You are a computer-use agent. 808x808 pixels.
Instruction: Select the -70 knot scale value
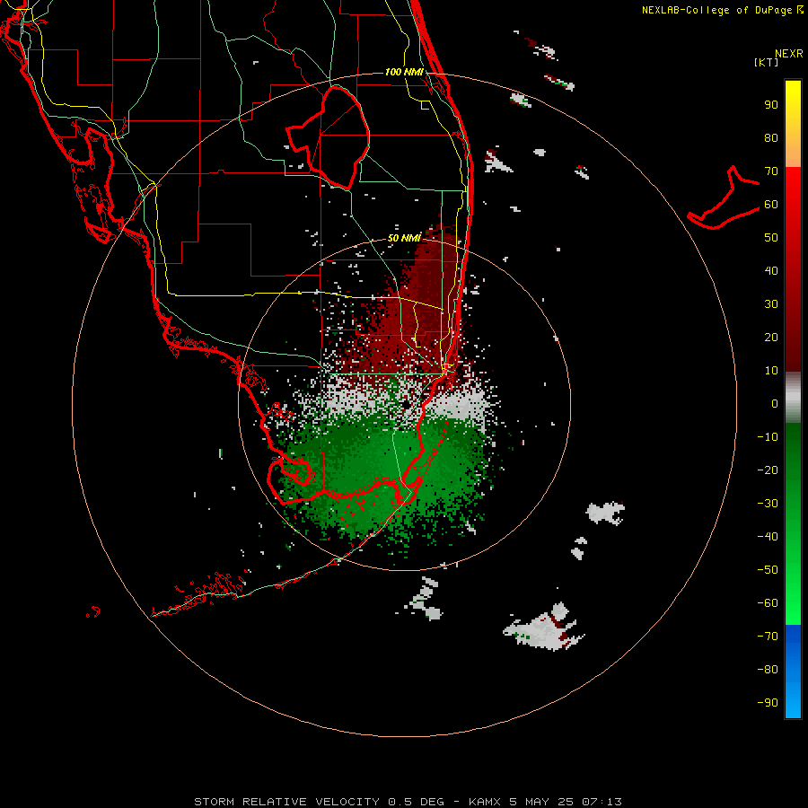(x=768, y=637)
